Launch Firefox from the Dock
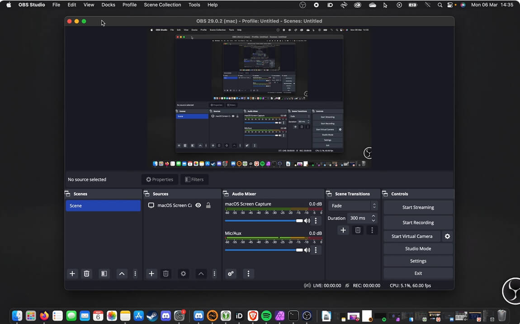 click(44, 316)
